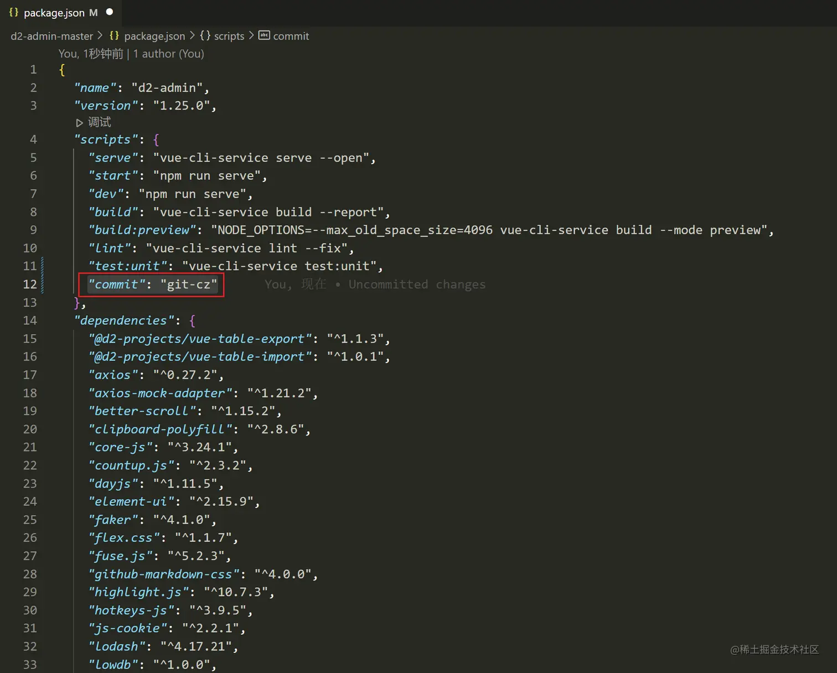Open commit breadcrumb segment
This screenshot has width=837, height=673.
point(291,36)
